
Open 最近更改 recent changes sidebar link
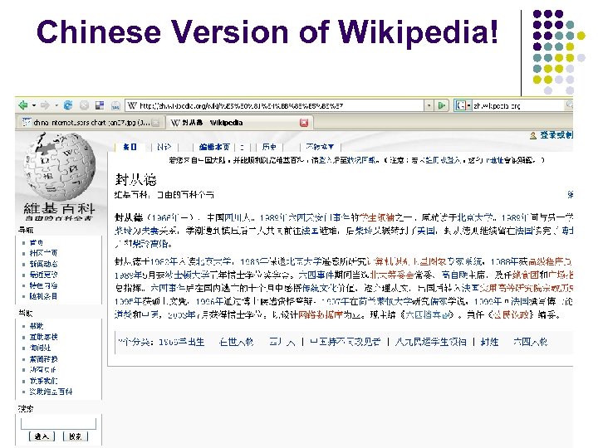click(x=43, y=275)
